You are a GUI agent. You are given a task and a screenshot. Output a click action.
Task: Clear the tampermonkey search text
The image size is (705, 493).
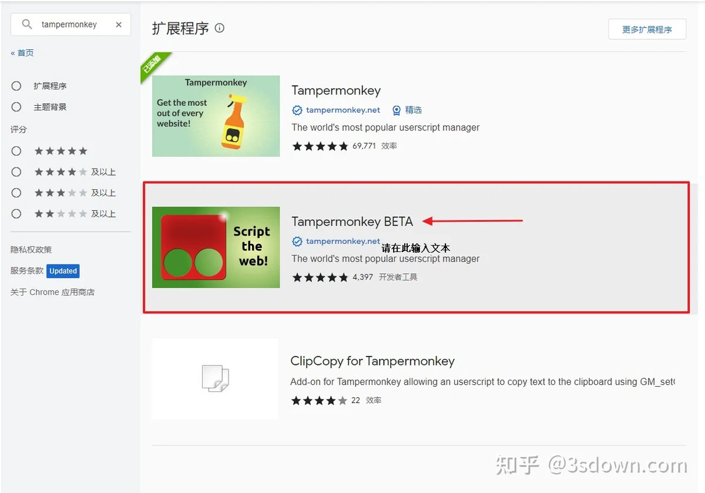click(x=119, y=25)
